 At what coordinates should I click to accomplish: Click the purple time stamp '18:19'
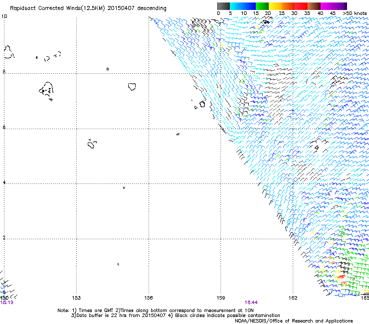[6, 303]
